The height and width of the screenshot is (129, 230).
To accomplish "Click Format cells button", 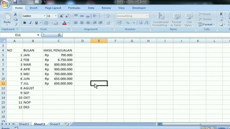I will click(206, 24).
